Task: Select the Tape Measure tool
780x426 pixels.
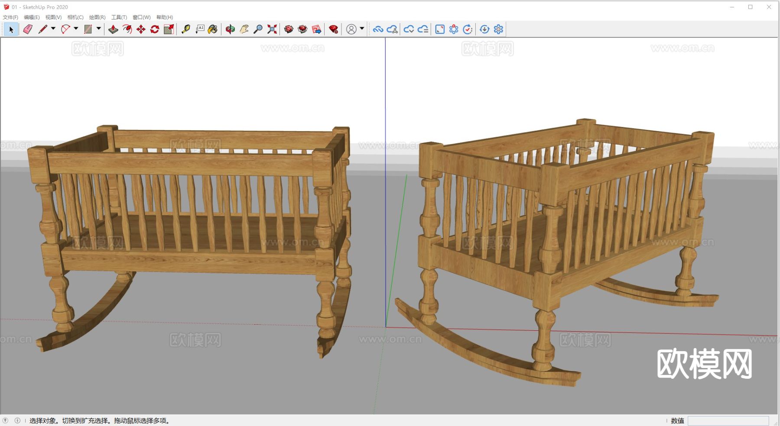Action: coord(185,29)
